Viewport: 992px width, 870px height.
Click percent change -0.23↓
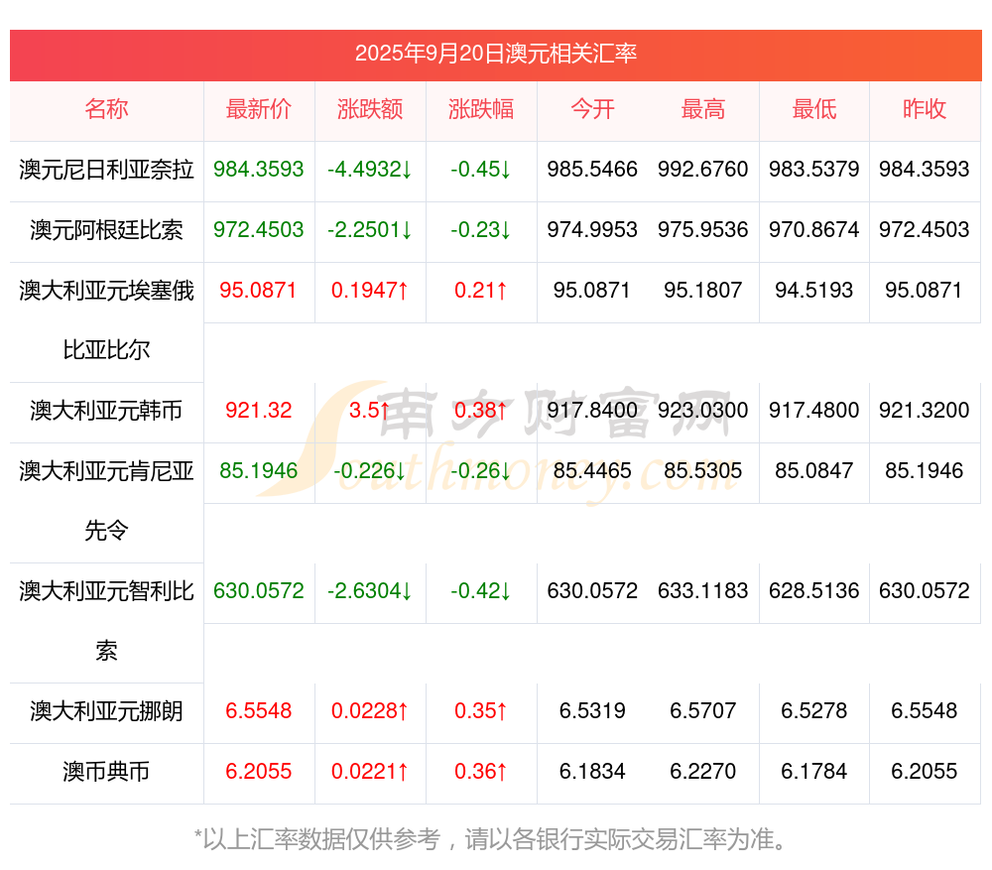(x=481, y=230)
